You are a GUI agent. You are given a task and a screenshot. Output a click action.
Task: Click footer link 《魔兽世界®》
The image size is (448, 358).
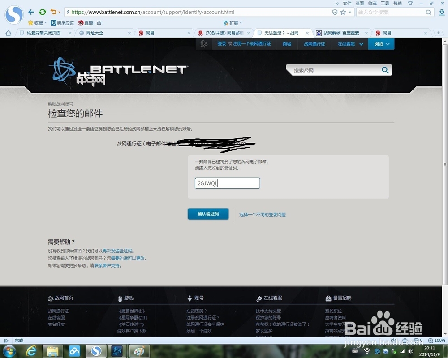(x=132, y=311)
